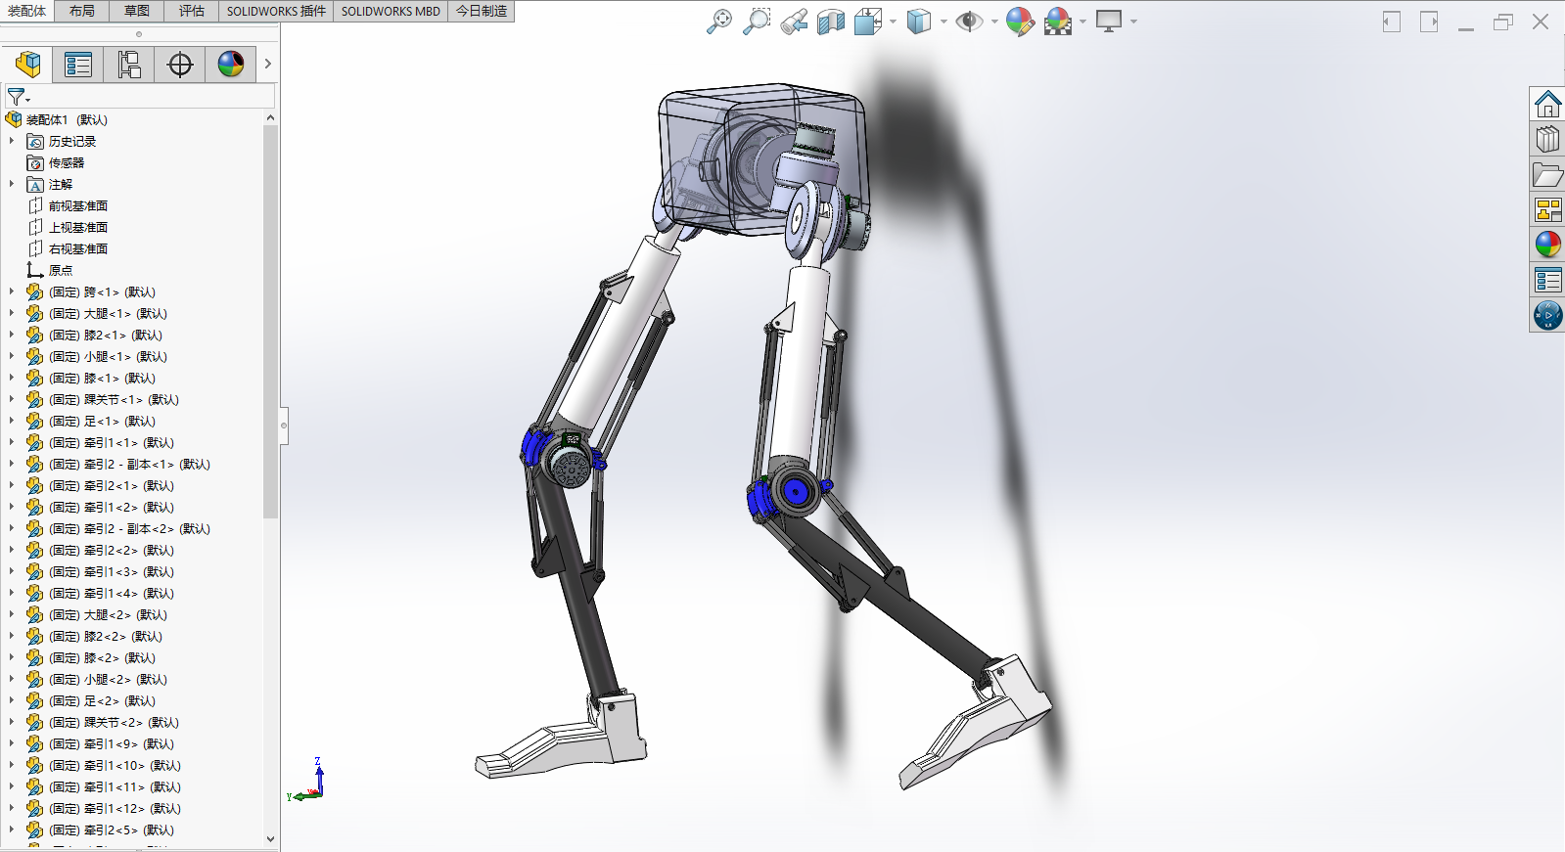Expand the 踝关节<1> component node

point(12,399)
